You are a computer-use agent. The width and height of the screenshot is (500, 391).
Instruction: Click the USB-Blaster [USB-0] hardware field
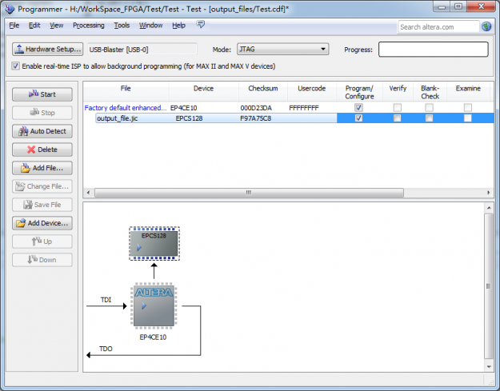[142, 50]
